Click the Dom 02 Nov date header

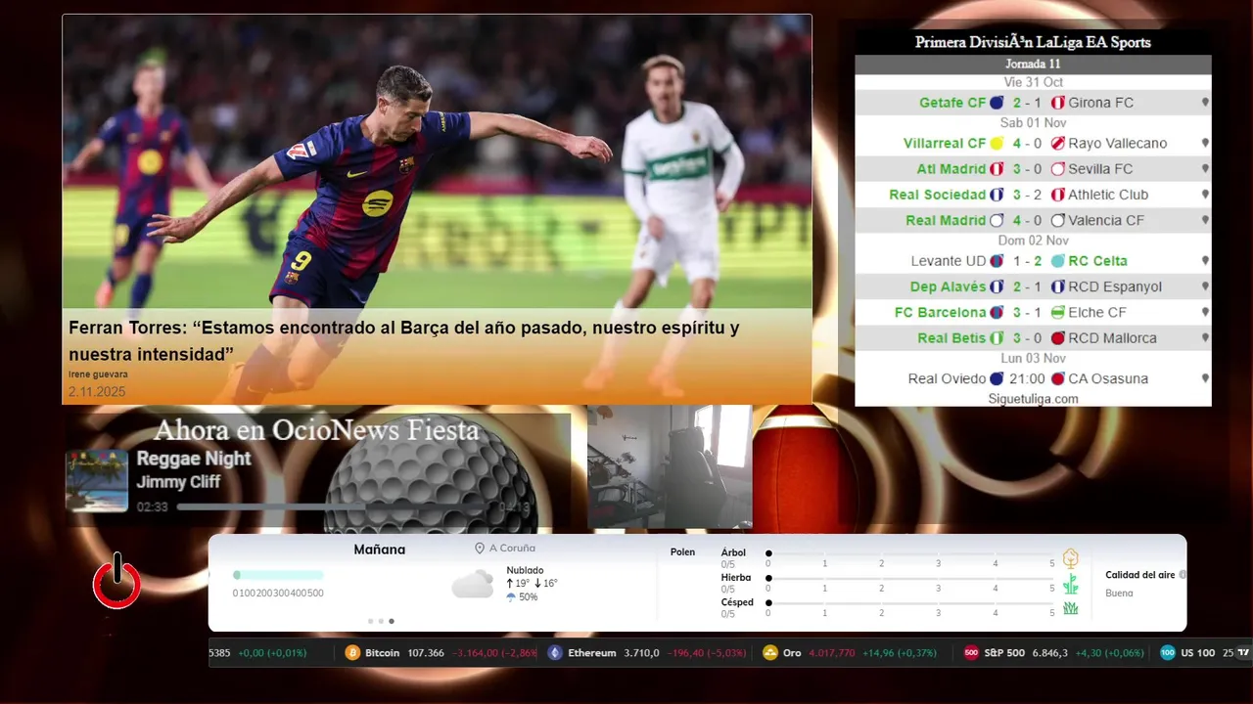(1033, 241)
